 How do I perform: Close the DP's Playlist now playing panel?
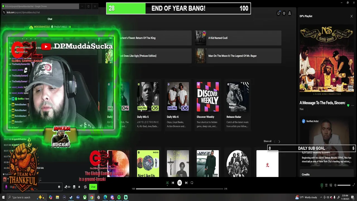351,16
